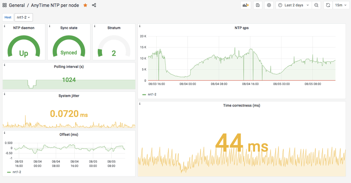The height and width of the screenshot is (183, 351).
Task: Open the AnyTime NTP per node title
Action: (55, 5)
